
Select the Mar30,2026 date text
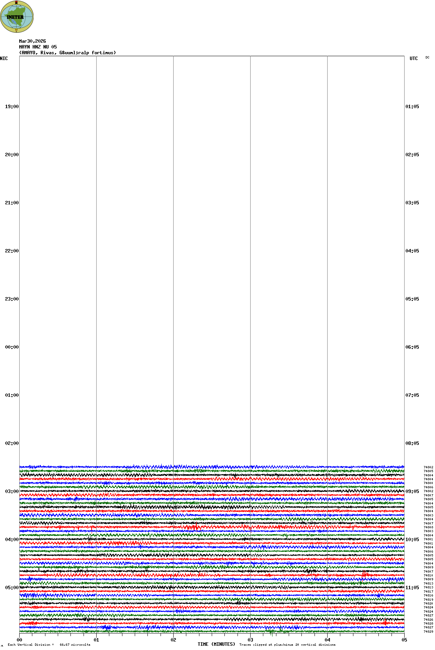(32, 41)
